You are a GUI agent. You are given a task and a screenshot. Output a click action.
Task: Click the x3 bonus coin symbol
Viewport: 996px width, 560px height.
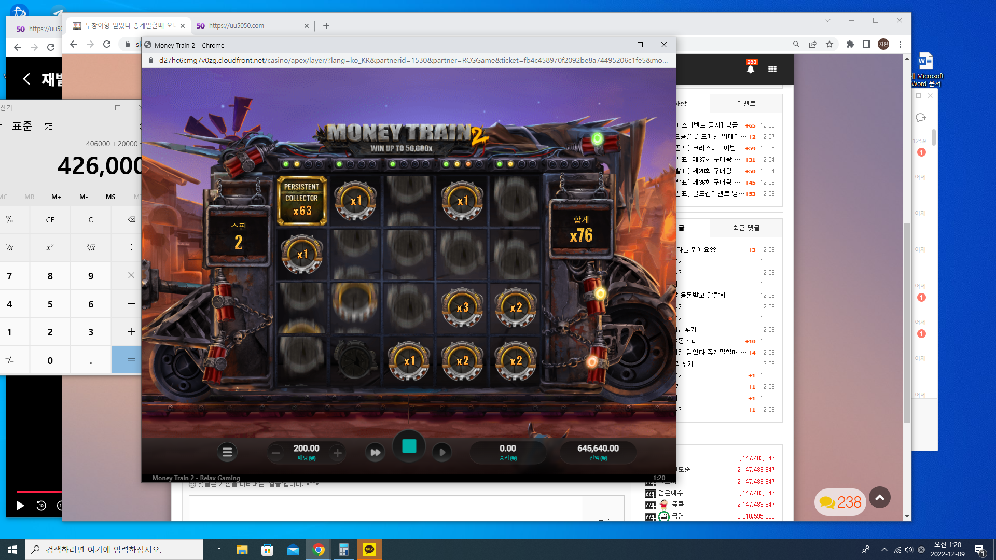[x=462, y=307]
